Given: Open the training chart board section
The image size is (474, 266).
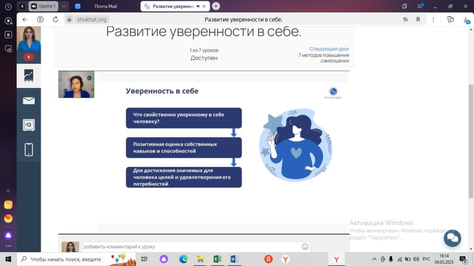Looking at the screenshot, I should [x=29, y=76].
